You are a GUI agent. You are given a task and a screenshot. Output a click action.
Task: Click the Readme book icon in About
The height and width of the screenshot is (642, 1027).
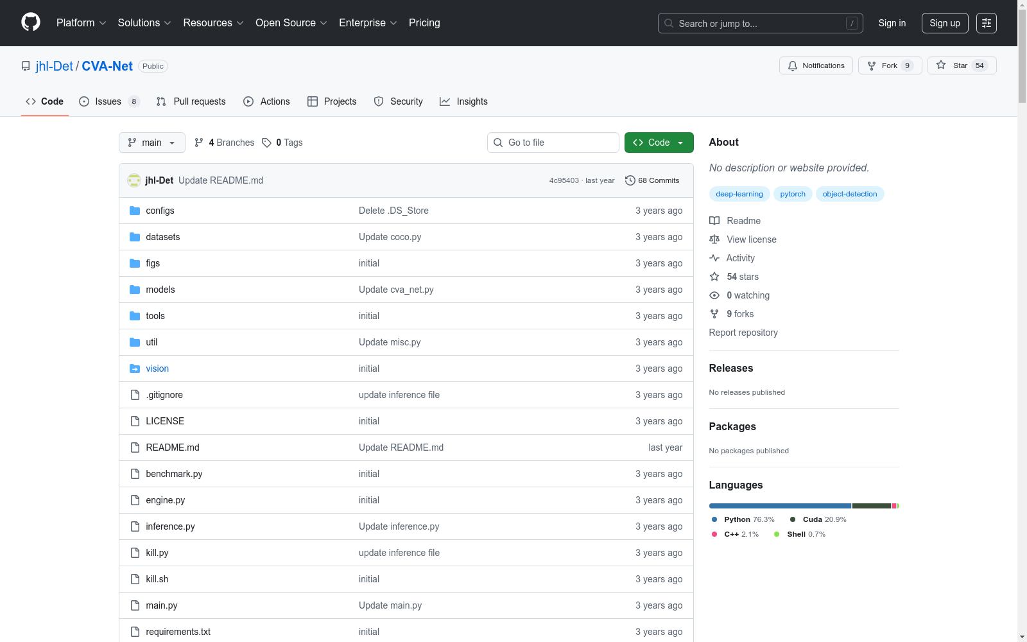click(714, 221)
